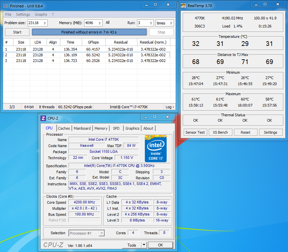Select LinX result row 2 with 60.5242 GFlops

(87, 55)
